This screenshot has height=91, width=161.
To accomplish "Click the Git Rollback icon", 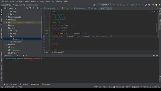I will 149,5.
